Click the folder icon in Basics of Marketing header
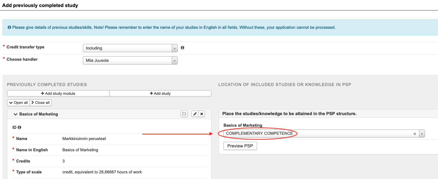The image size is (438, 179). (x=184, y=114)
